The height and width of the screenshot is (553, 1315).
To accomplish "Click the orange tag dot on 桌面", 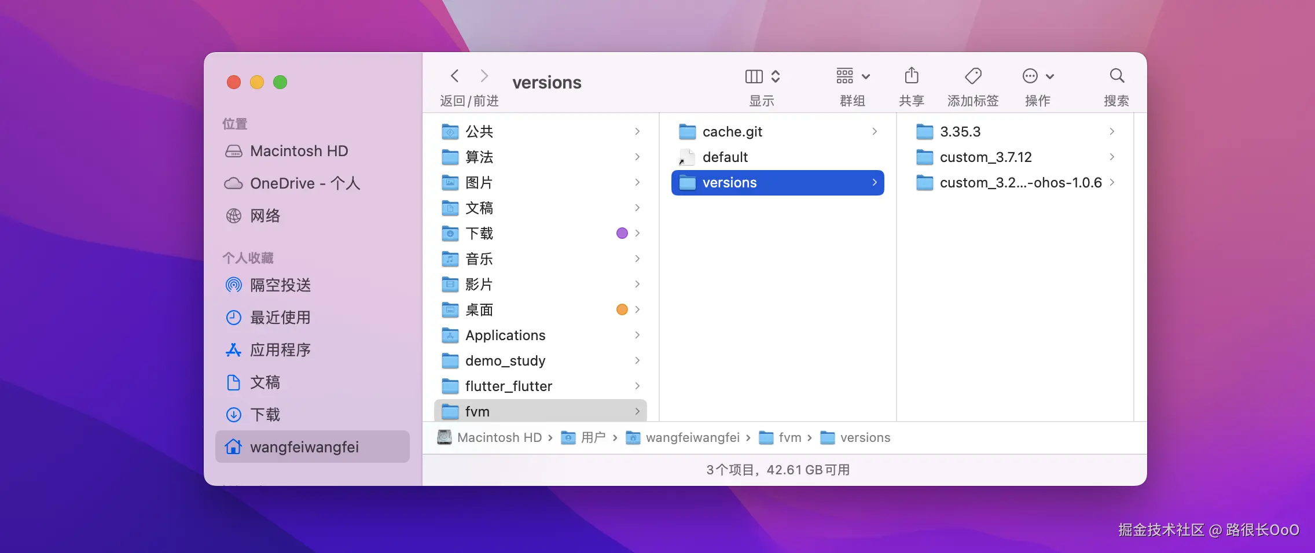I will (x=622, y=309).
